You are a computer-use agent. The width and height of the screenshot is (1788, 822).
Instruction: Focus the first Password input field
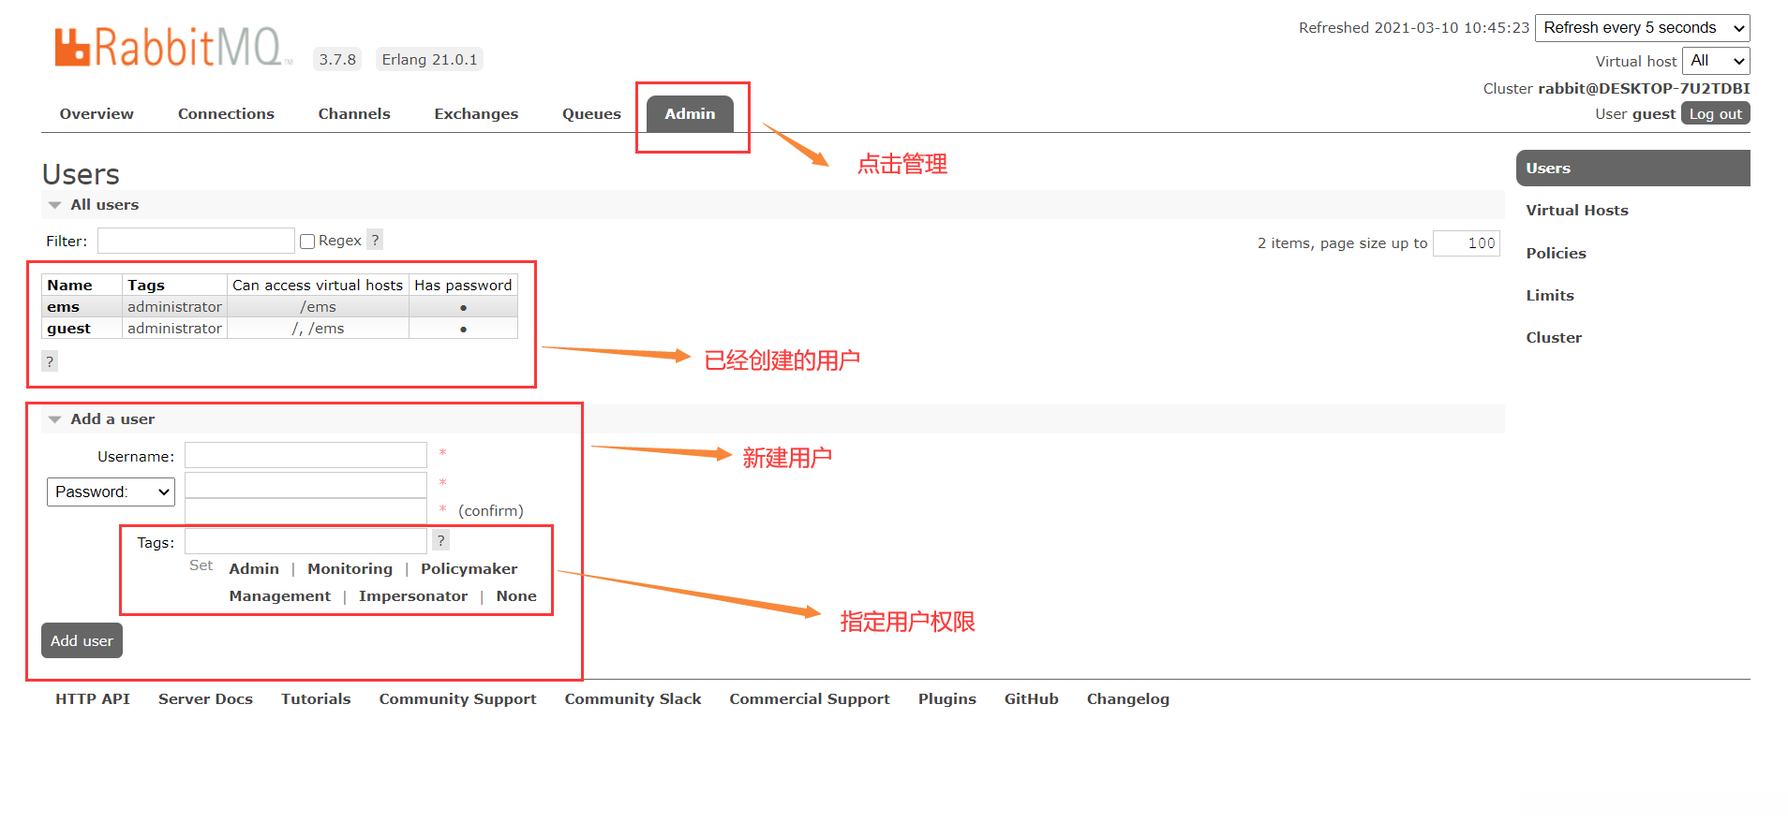305,485
